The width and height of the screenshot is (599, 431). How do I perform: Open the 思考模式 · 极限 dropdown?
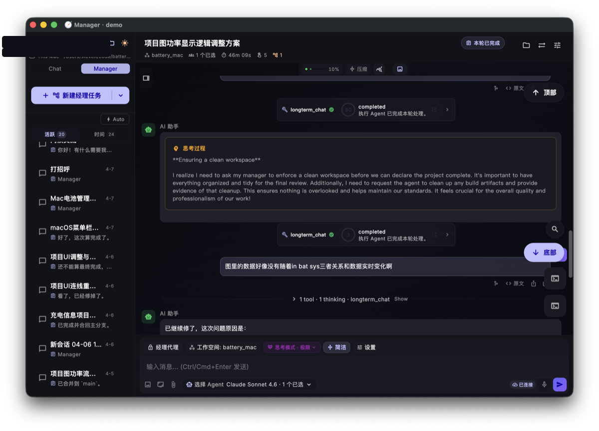(292, 347)
